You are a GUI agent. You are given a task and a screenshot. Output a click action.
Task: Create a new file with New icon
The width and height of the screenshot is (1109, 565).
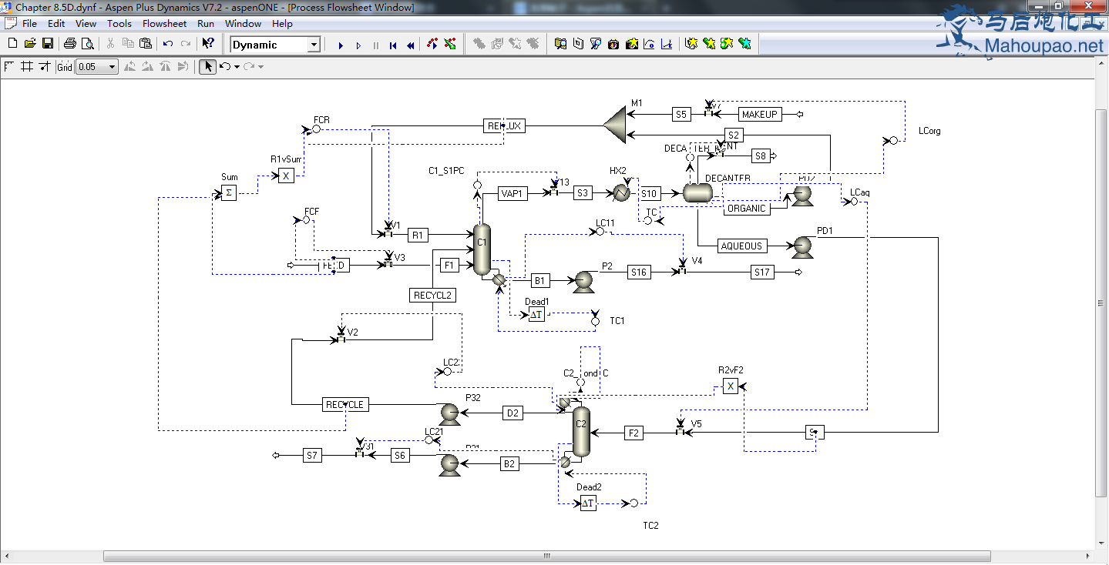tap(12, 44)
